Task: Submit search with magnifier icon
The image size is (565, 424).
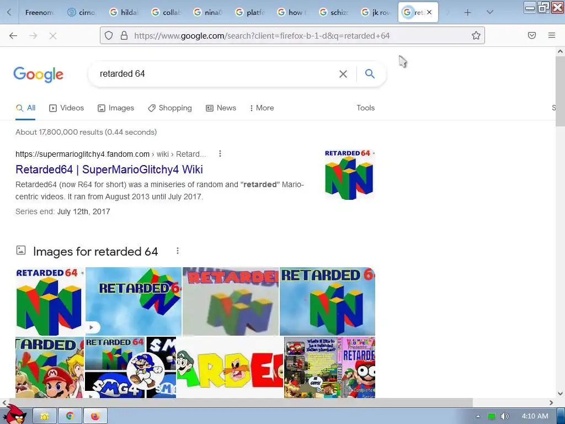Action: tap(370, 74)
